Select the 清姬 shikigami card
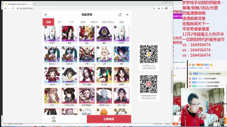Screen dimensions: 227x127 pos(69,35)
